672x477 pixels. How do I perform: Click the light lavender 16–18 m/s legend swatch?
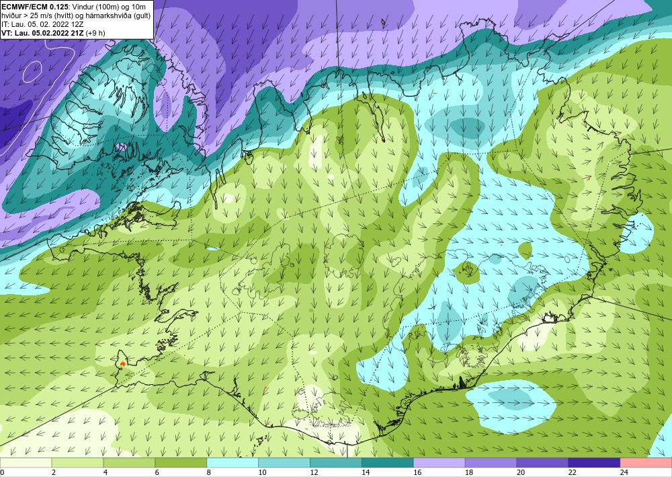pyautogui.click(x=439, y=462)
